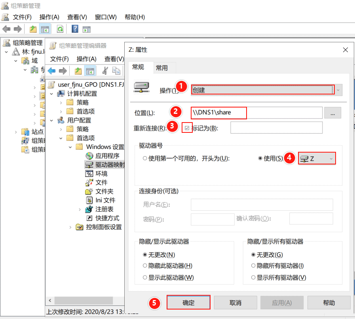Click the Refresh icon in main toolbar
Viewport: 355px width, 319px height.
tap(60, 29)
